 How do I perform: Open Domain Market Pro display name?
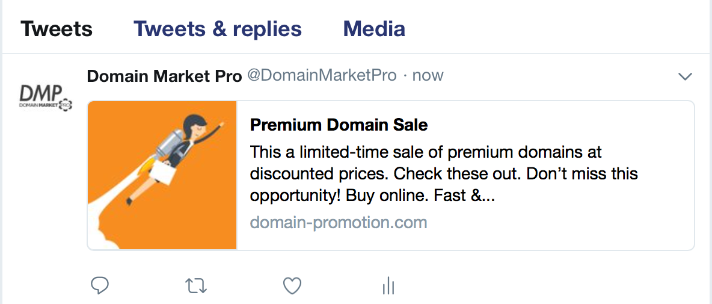(x=164, y=75)
